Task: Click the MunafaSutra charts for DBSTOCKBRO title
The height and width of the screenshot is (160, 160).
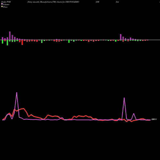Action: point(53,2)
